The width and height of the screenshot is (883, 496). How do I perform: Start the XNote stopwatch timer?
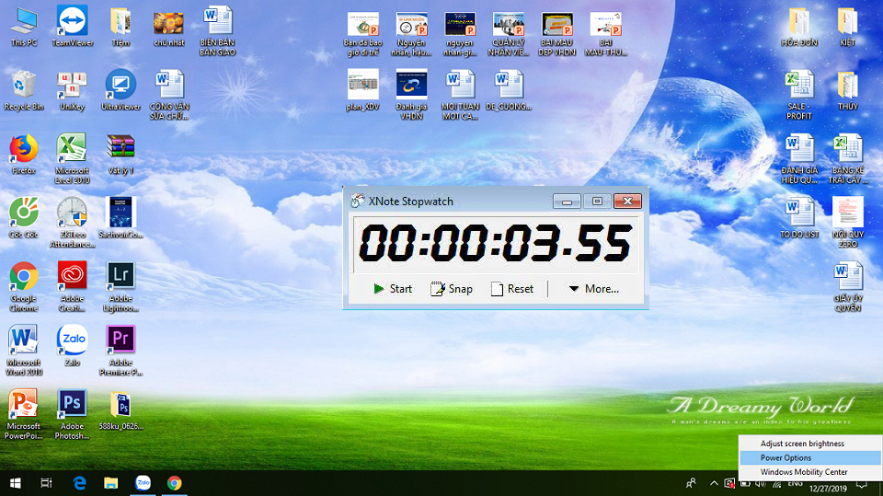coord(393,289)
